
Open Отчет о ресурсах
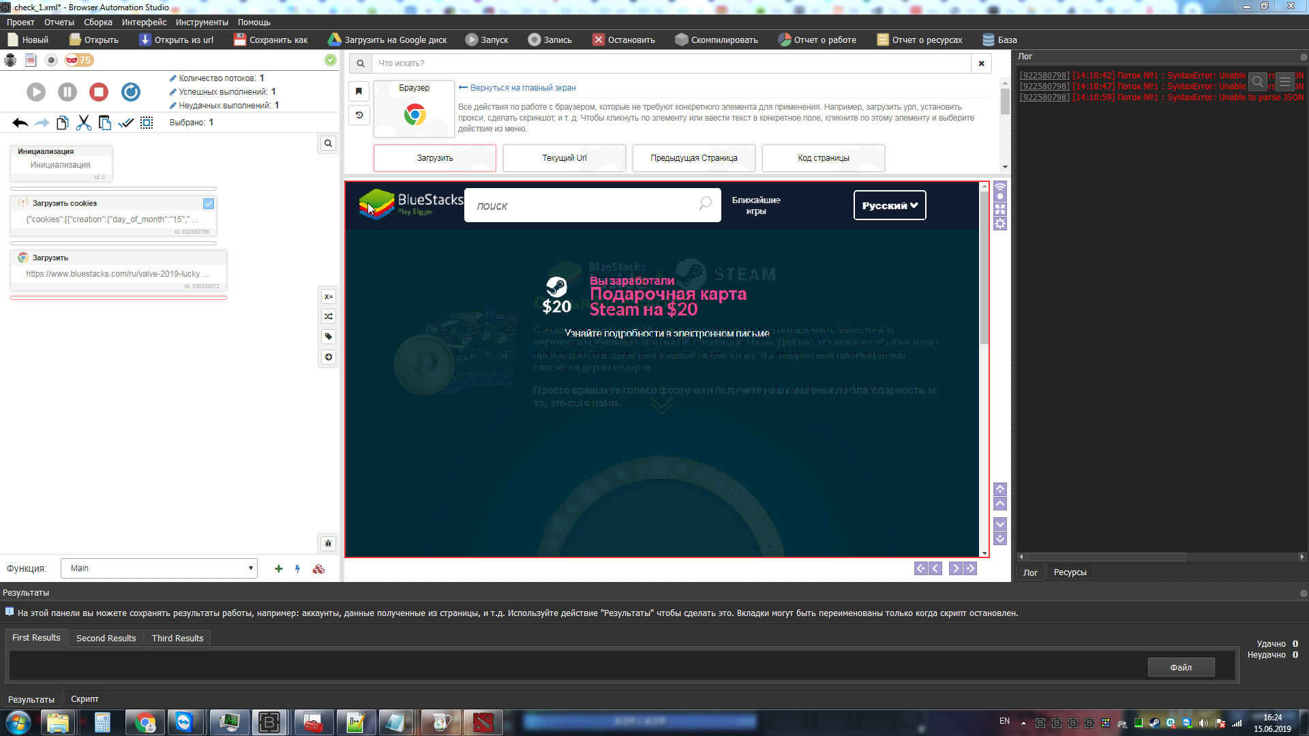tap(920, 40)
